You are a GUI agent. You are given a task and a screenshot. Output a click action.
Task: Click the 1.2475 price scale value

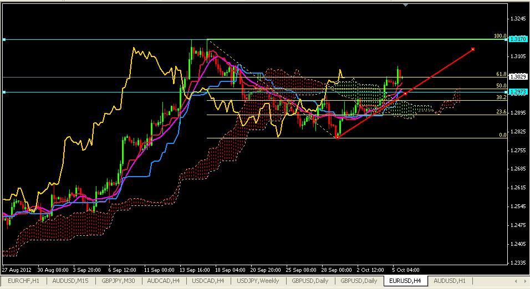[518, 225]
